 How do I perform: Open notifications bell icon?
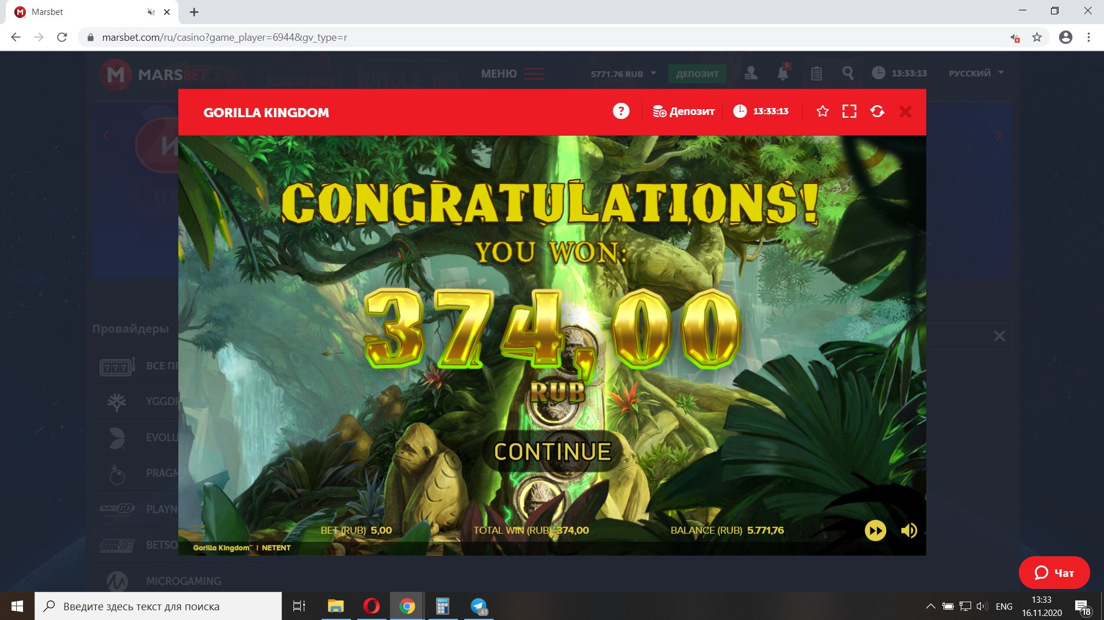point(783,73)
